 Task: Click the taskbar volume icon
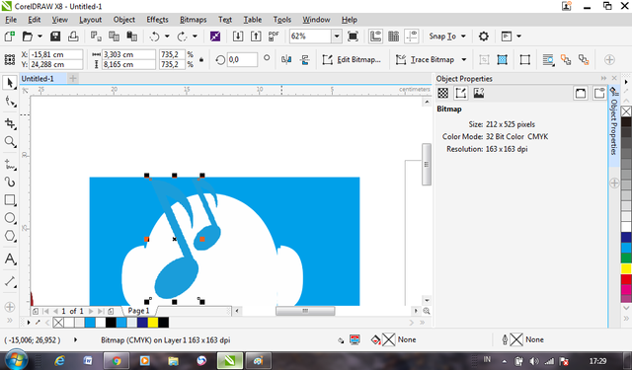point(534,361)
